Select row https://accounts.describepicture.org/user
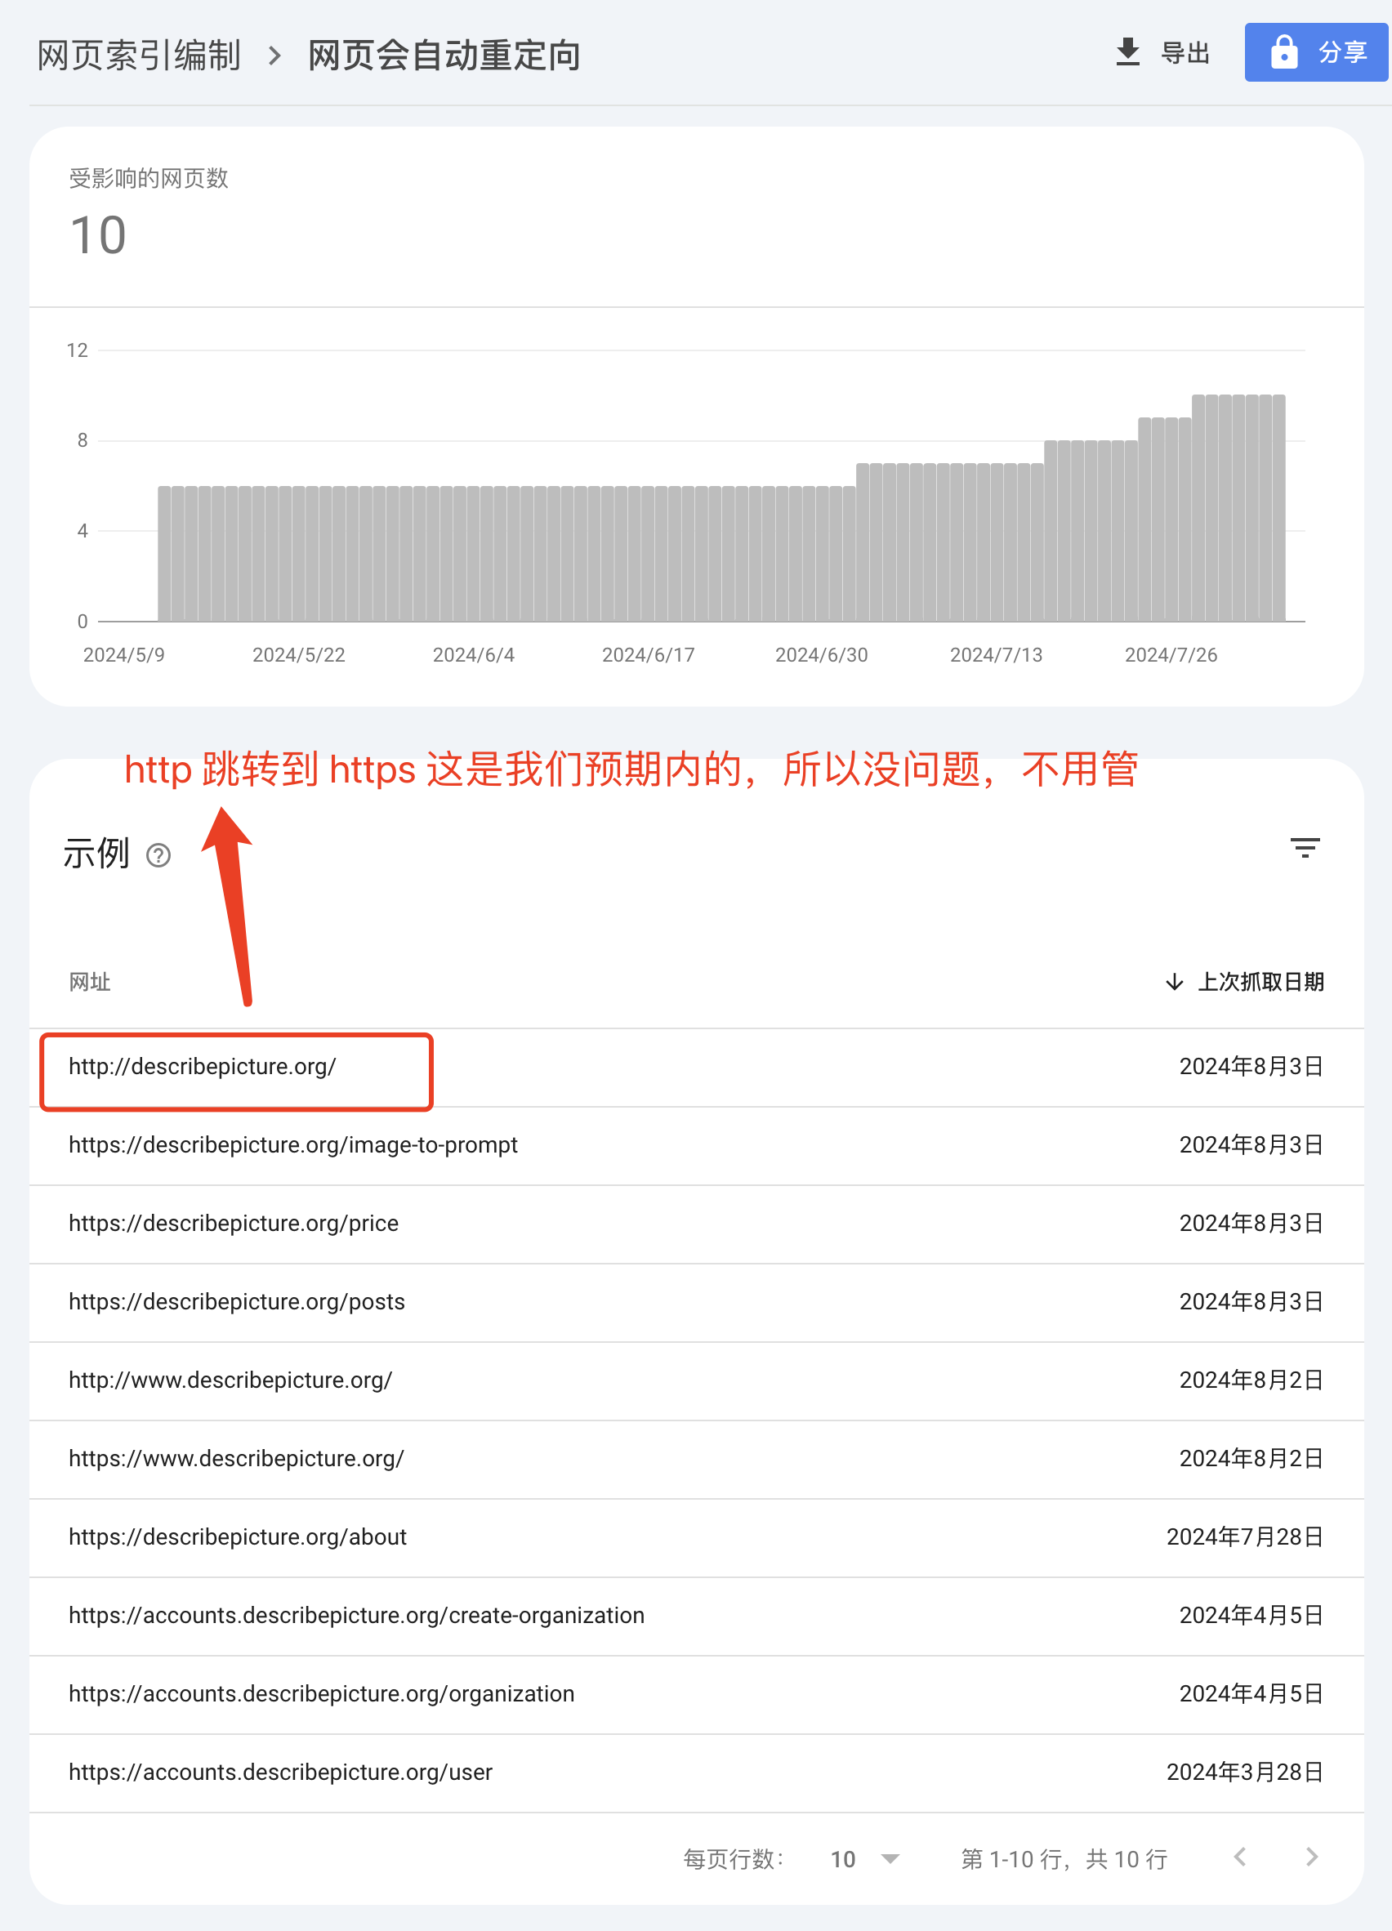The width and height of the screenshot is (1392, 1931). click(x=697, y=1772)
